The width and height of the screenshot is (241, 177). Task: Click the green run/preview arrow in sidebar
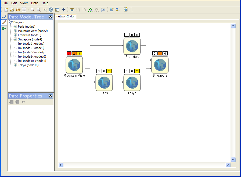[x=4, y=28]
